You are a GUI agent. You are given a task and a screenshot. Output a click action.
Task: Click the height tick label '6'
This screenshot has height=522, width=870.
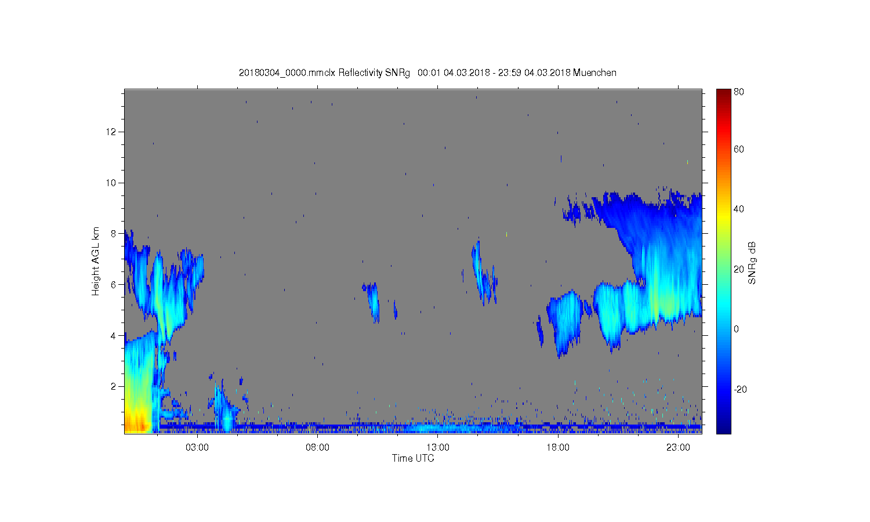(x=114, y=284)
